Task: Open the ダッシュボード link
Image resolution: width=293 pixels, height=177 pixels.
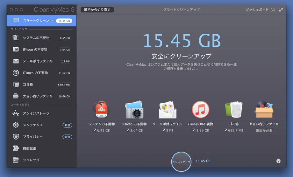Action: coord(257,10)
